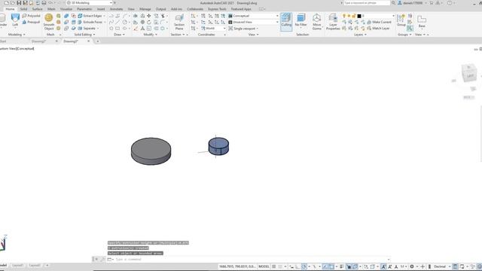Screen dimensions: 482x271
Task: Open the Section Plane tool
Action: coord(179,22)
